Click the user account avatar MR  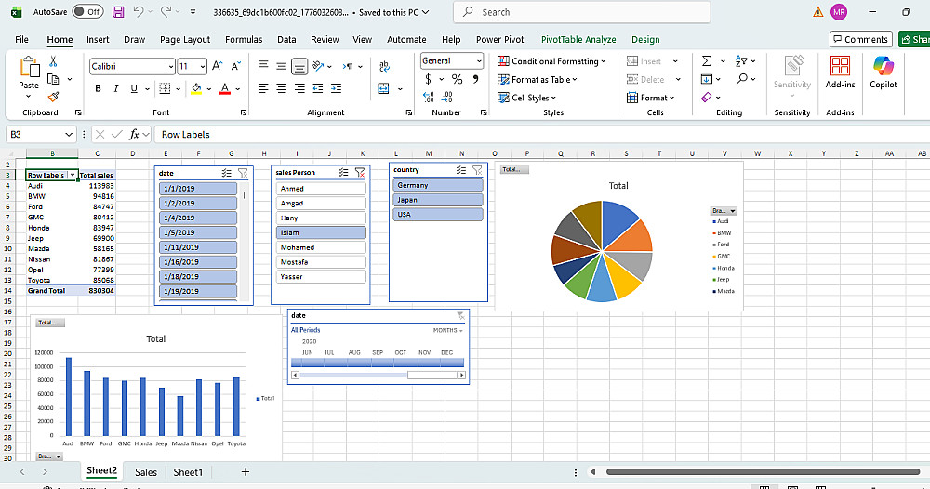point(839,12)
